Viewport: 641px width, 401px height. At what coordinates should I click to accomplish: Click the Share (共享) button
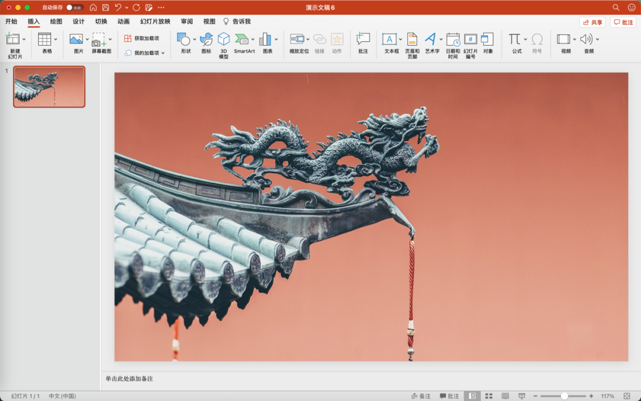coord(592,22)
